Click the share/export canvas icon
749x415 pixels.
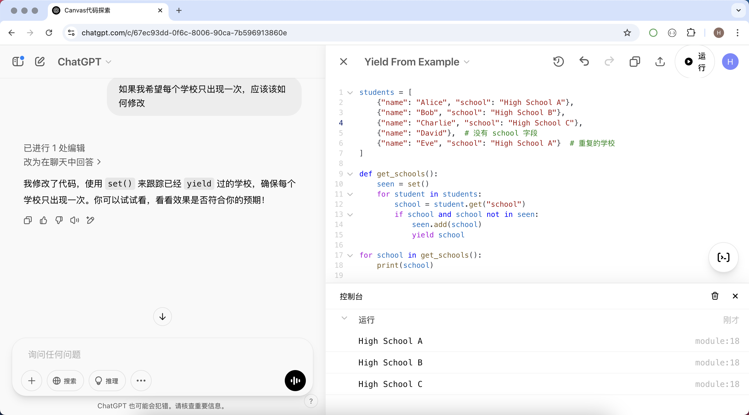point(660,62)
